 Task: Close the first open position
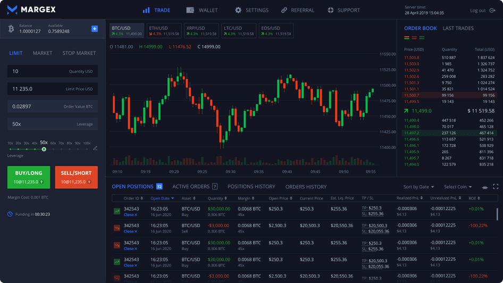point(130,215)
